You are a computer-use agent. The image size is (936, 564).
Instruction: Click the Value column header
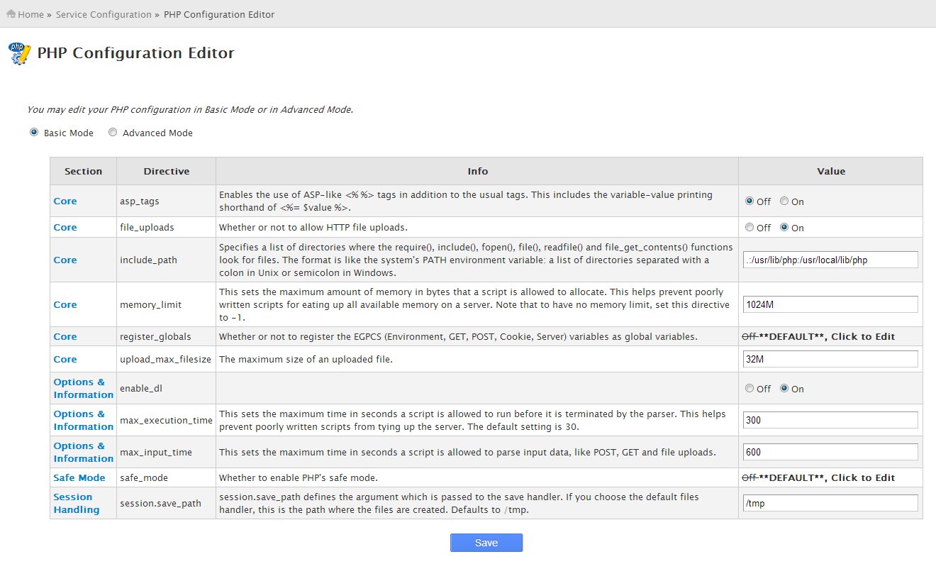point(830,171)
